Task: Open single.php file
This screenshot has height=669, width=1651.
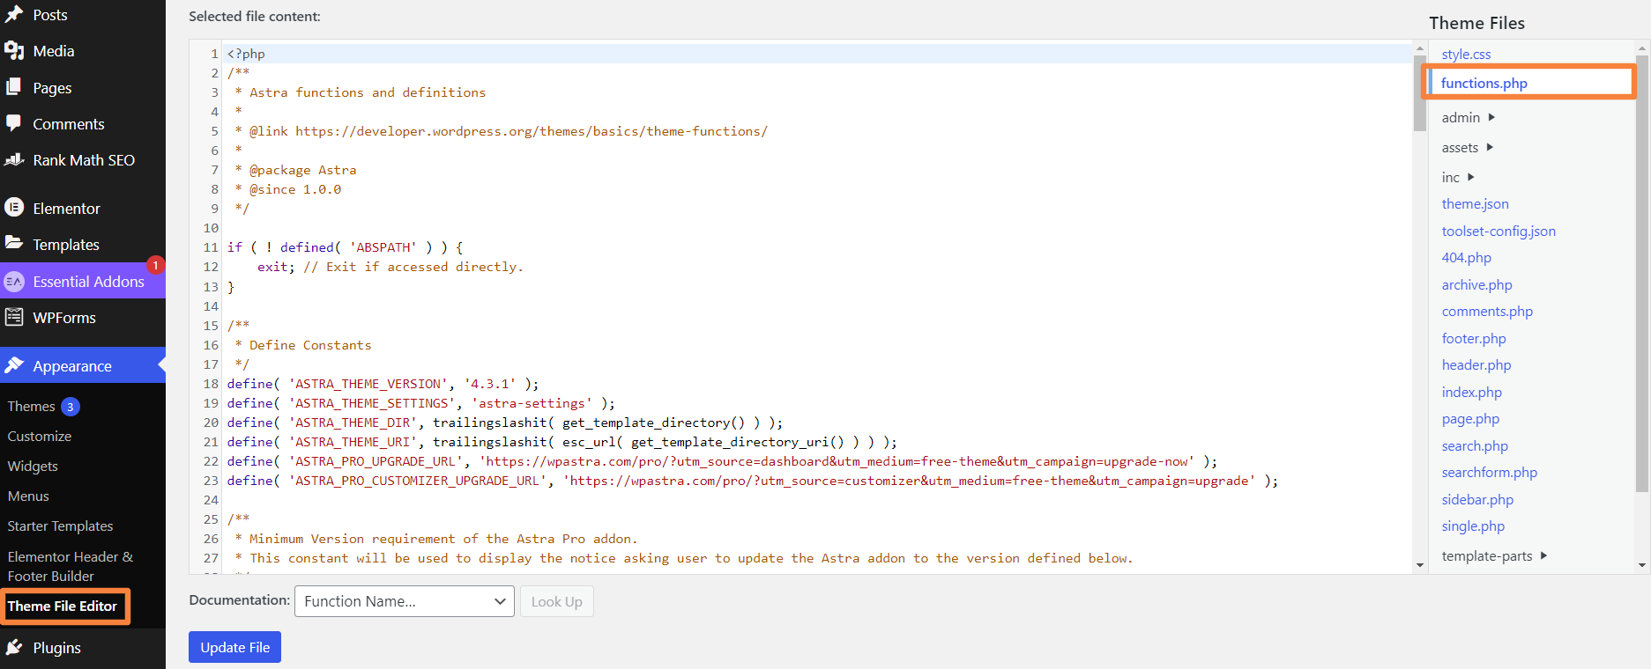Action: tap(1473, 526)
